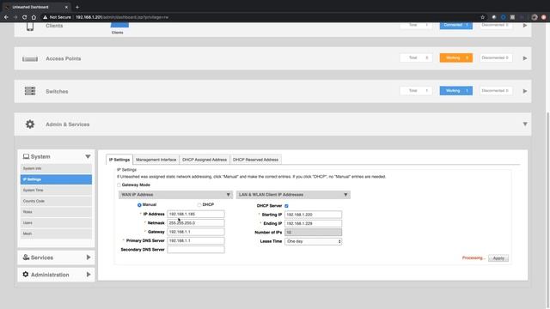Screen dimensions: 550x309
Task: Click the Services people icon
Action: click(27, 257)
